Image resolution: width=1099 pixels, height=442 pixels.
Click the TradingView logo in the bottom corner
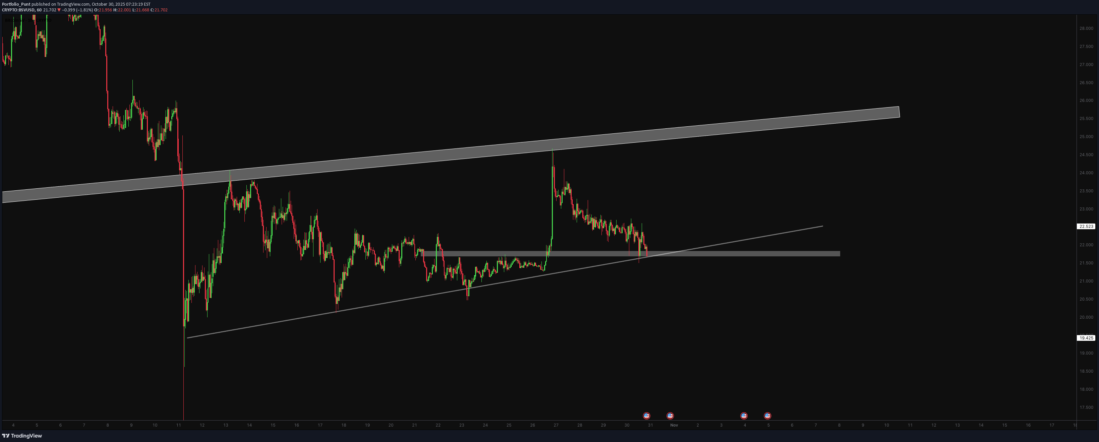pos(22,436)
